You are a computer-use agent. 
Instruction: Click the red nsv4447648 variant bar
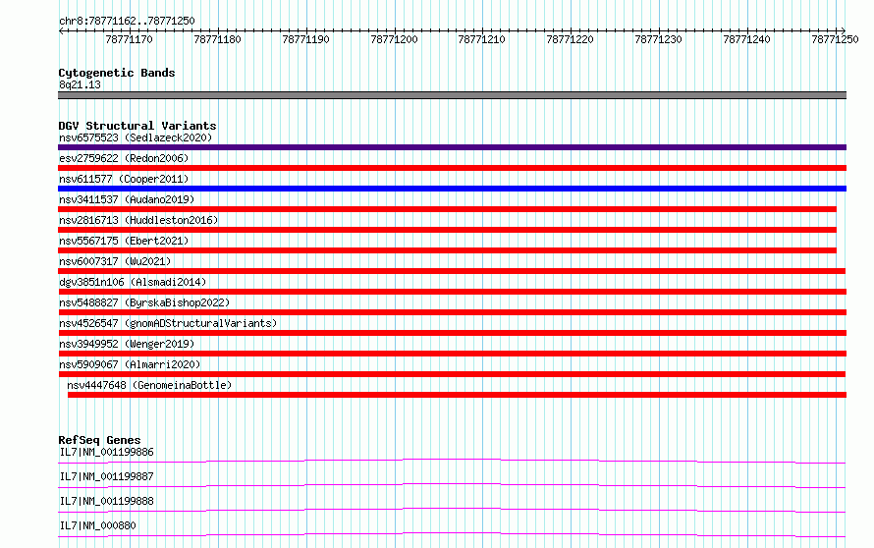tap(457, 395)
